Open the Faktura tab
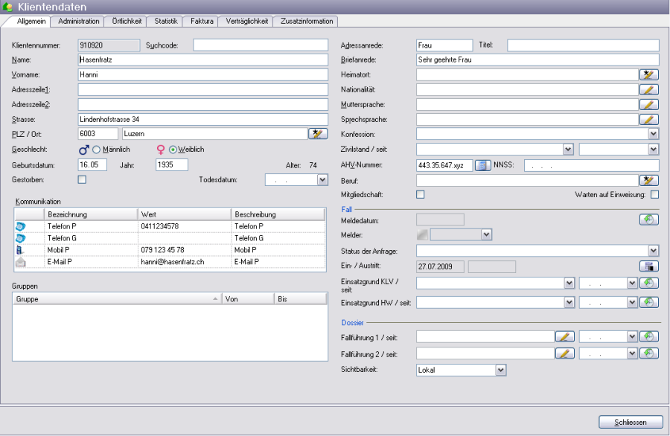Viewport: 670px width, 436px height. (x=202, y=22)
